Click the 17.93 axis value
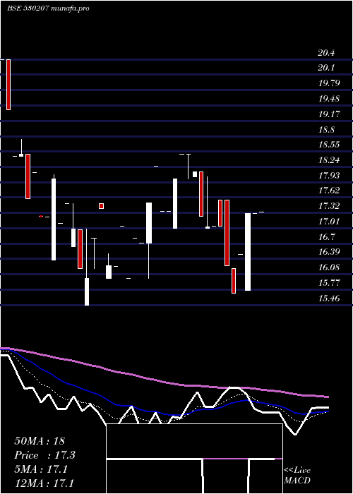The width and height of the screenshot is (353, 494). tap(329, 176)
